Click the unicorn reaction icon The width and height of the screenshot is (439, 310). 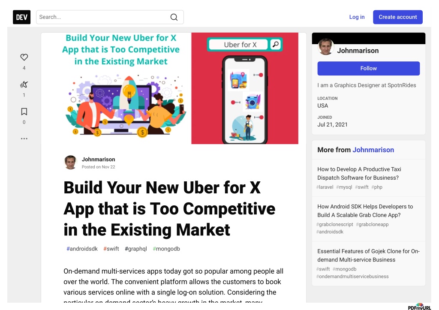[x=24, y=84]
